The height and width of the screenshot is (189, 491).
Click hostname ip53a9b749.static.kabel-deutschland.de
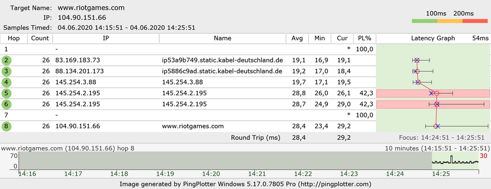(222, 60)
